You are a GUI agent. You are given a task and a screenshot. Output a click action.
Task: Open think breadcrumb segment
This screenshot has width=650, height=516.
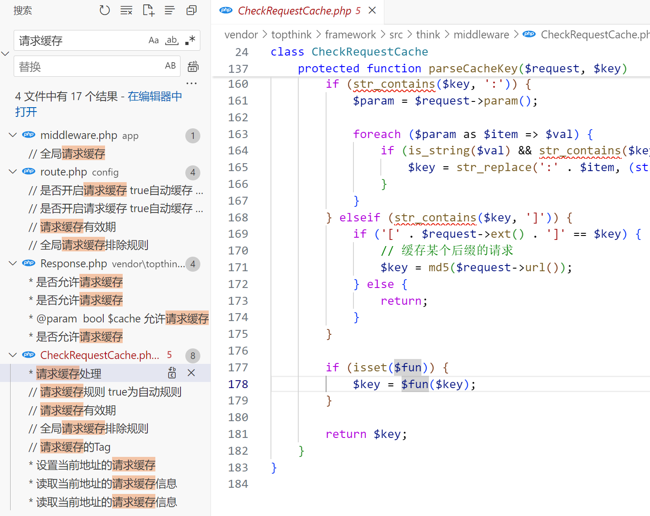tap(428, 34)
